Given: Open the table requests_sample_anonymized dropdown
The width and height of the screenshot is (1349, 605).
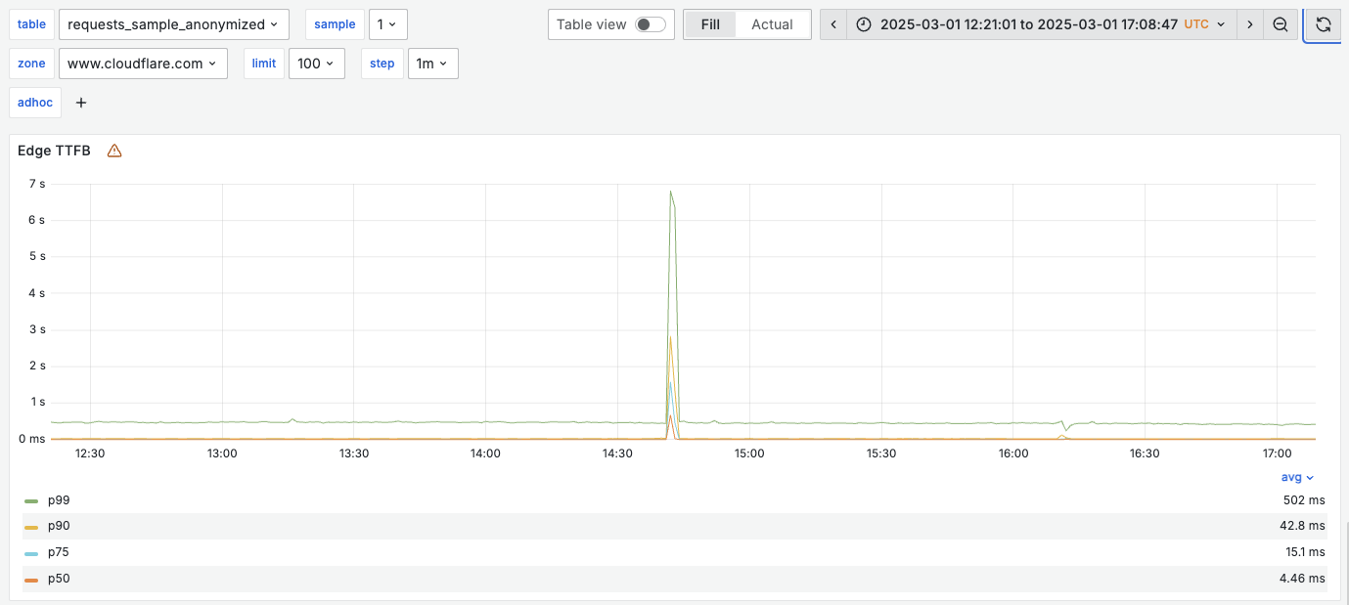Looking at the screenshot, I should pos(173,24).
